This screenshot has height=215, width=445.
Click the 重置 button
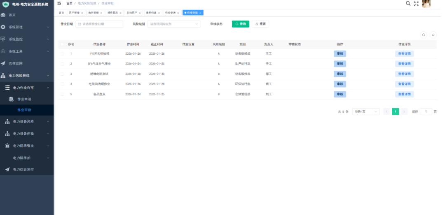260,24
